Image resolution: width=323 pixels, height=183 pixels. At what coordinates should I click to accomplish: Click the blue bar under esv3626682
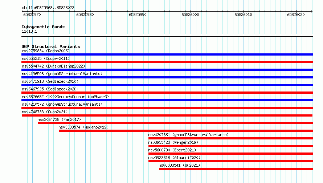[167, 100]
